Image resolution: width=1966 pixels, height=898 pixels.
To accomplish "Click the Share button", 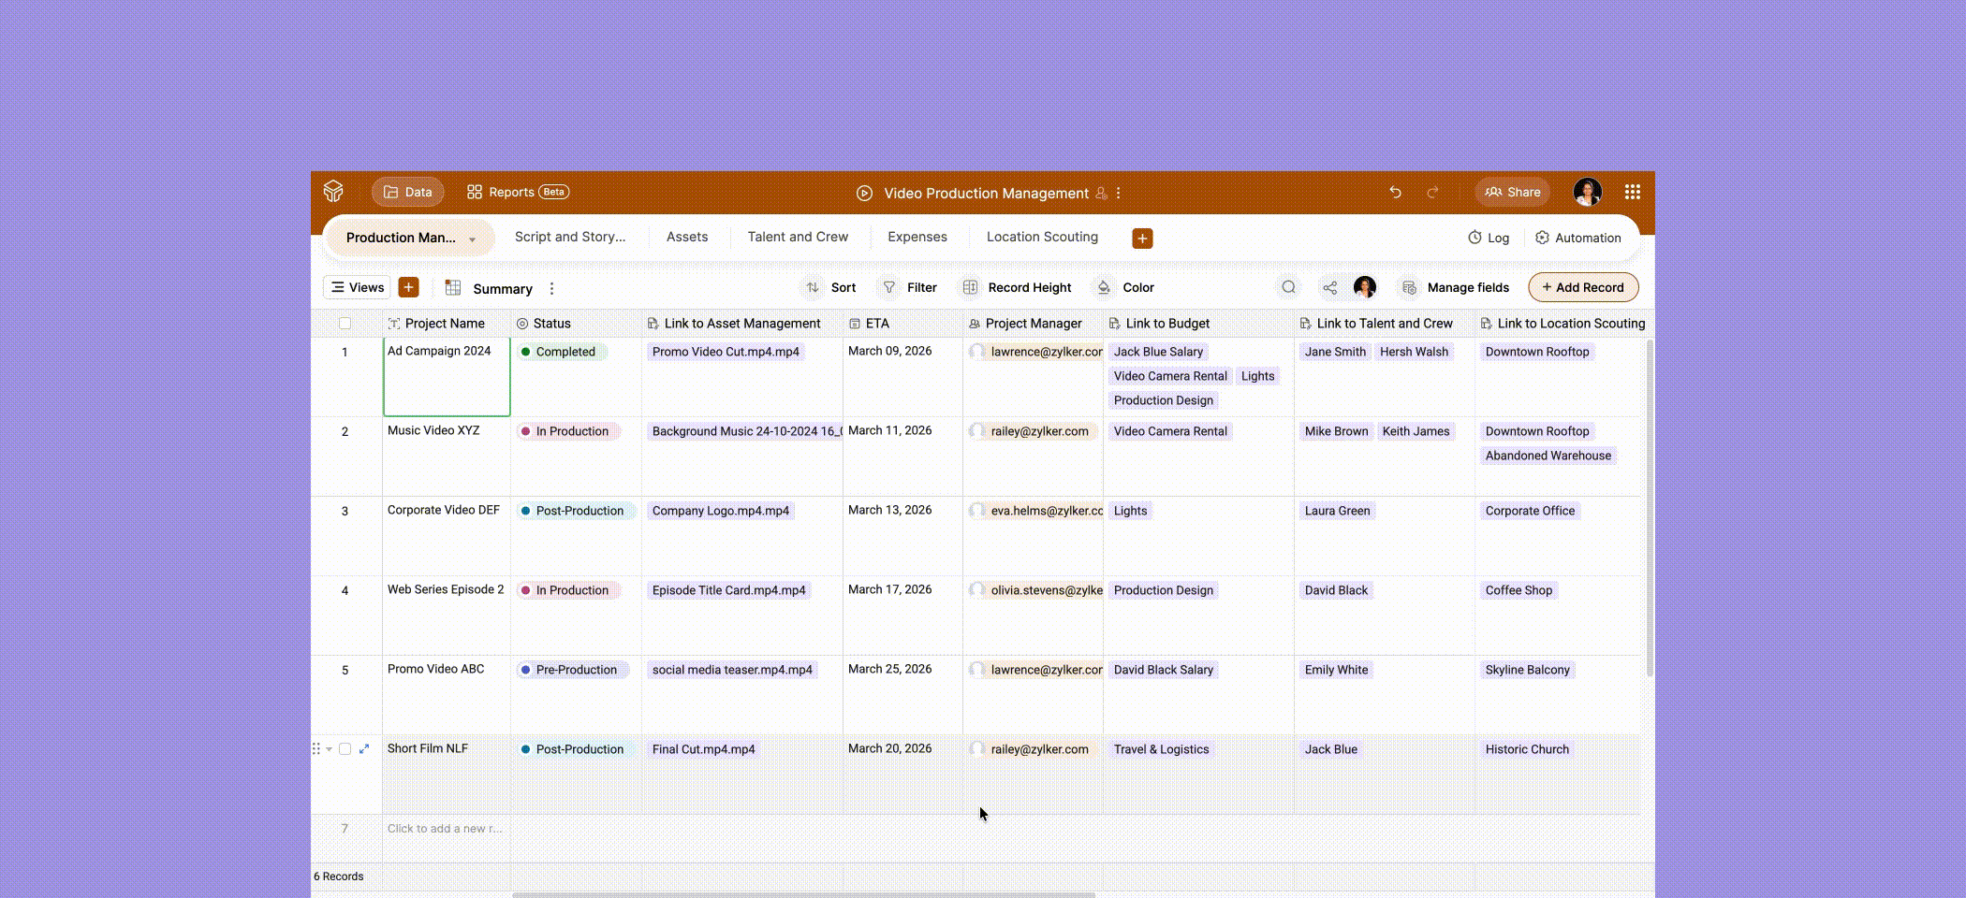I will click(1511, 192).
